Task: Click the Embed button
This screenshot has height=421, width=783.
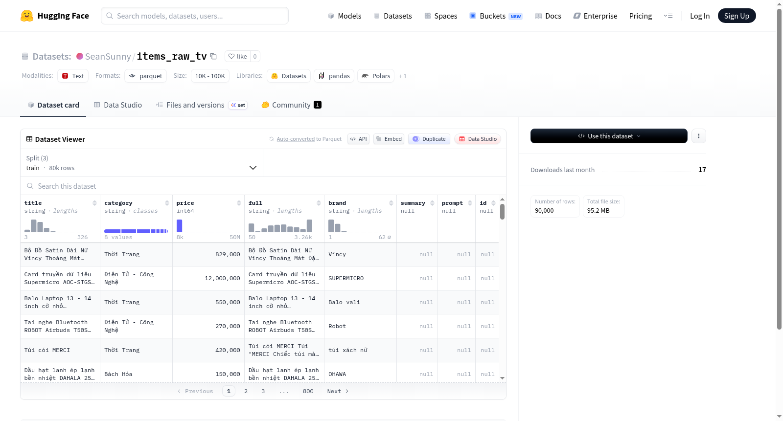Action: click(389, 139)
